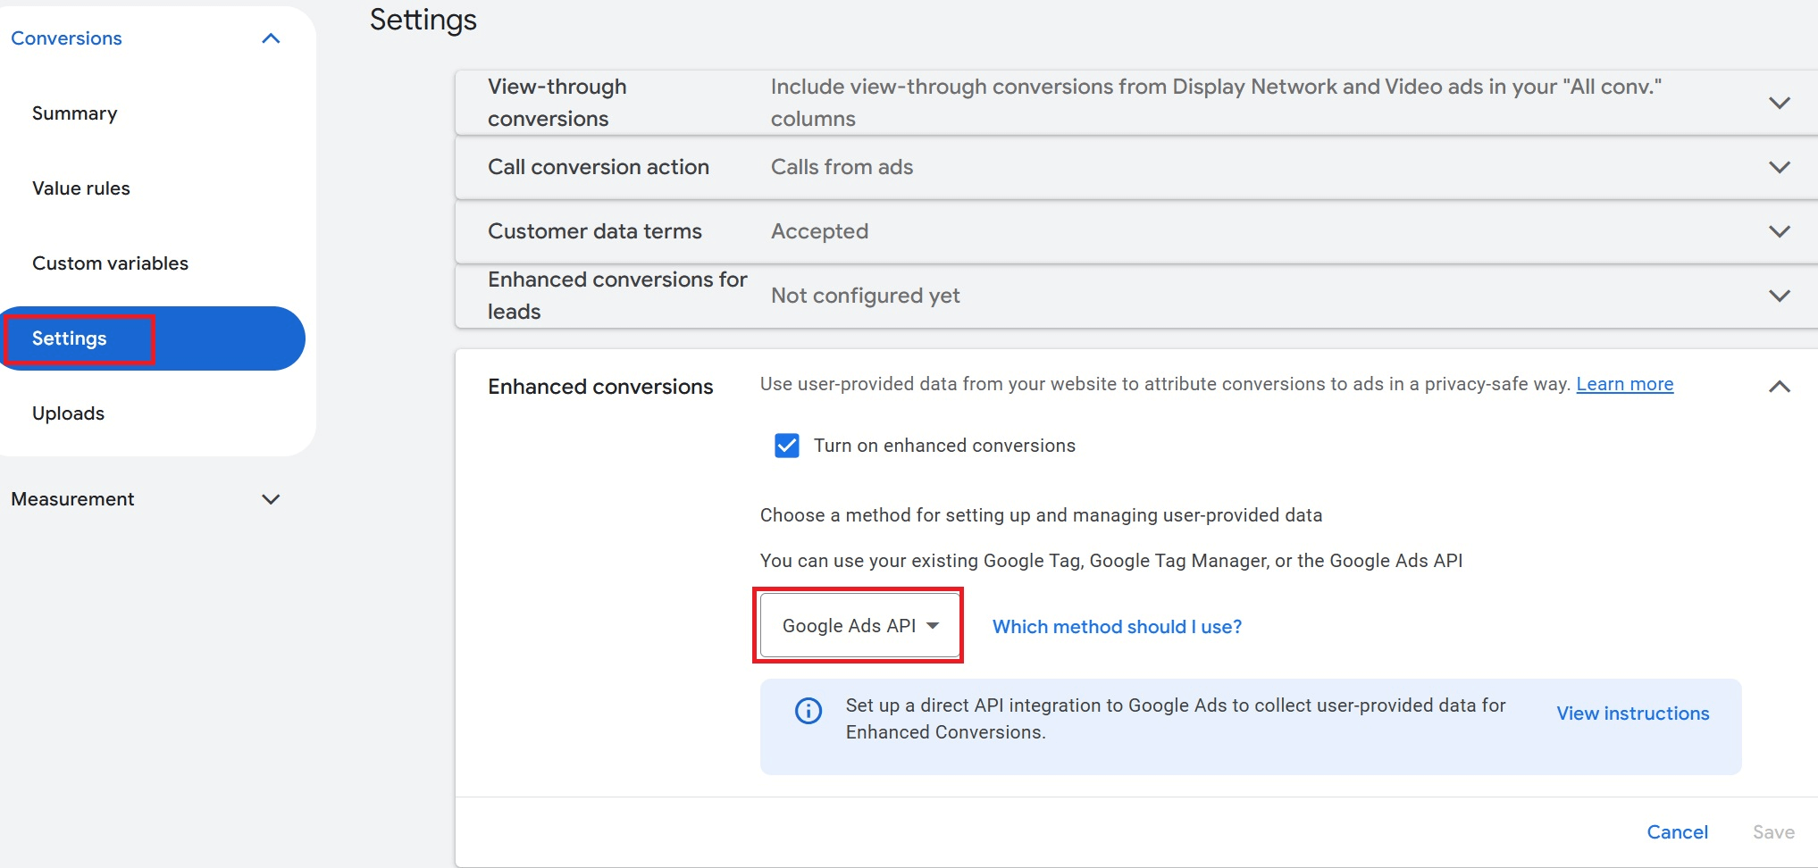The height and width of the screenshot is (868, 1818).
Task: Open Which method should I use? link
Action: coord(1117,627)
